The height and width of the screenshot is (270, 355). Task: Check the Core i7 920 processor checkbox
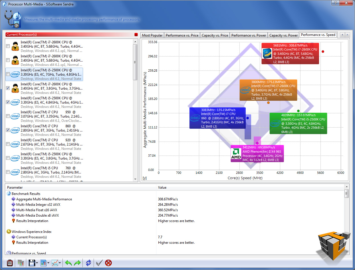click(8, 144)
